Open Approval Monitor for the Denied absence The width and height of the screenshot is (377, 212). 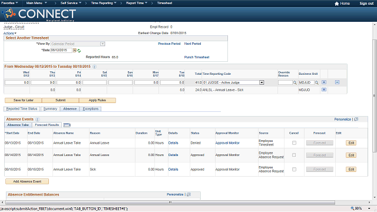[x=227, y=143]
